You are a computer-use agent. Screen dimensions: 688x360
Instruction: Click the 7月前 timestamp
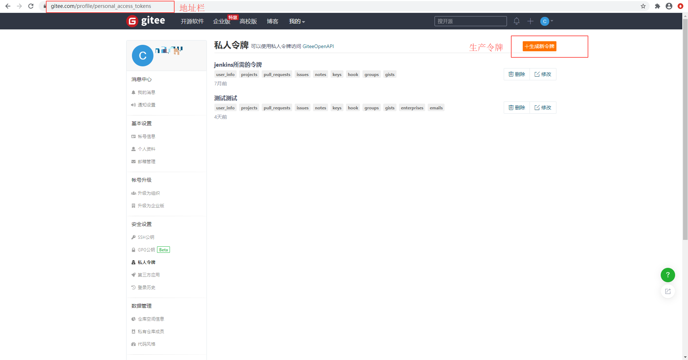(x=220, y=84)
